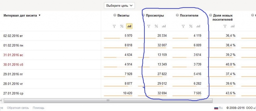The height and width of the screenshot is (111, 256).
Task: Click the chart icon under Доля новых посетителей
Action: point(233,26)
